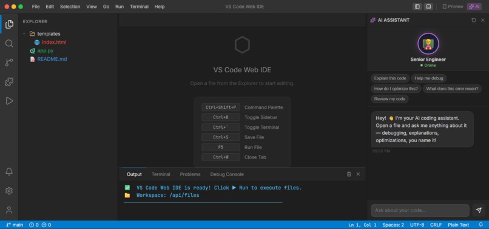Click status bar notification bell
The height and width of the screenshot is (229, 489).
tap(481, 225)
